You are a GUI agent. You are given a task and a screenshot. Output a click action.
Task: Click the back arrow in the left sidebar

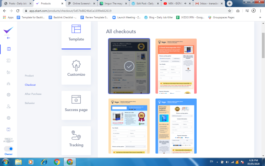click(x=8, y=38)
